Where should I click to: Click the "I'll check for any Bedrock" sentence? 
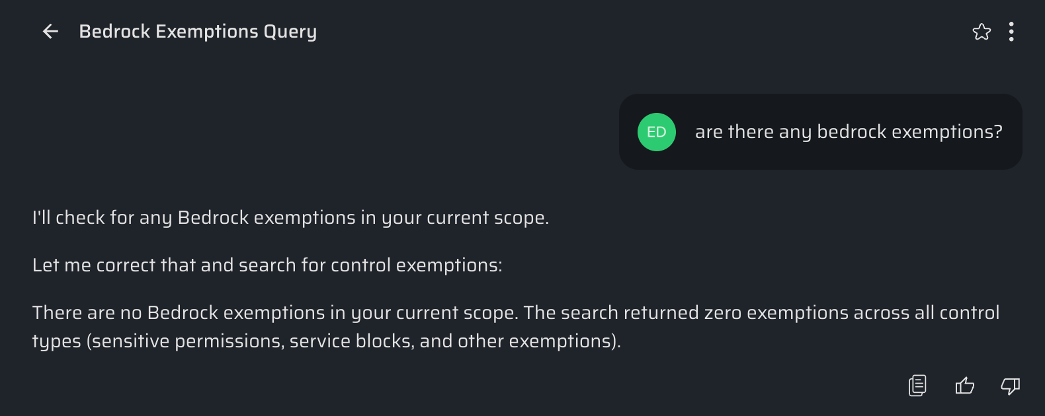[x=290, y=217]
